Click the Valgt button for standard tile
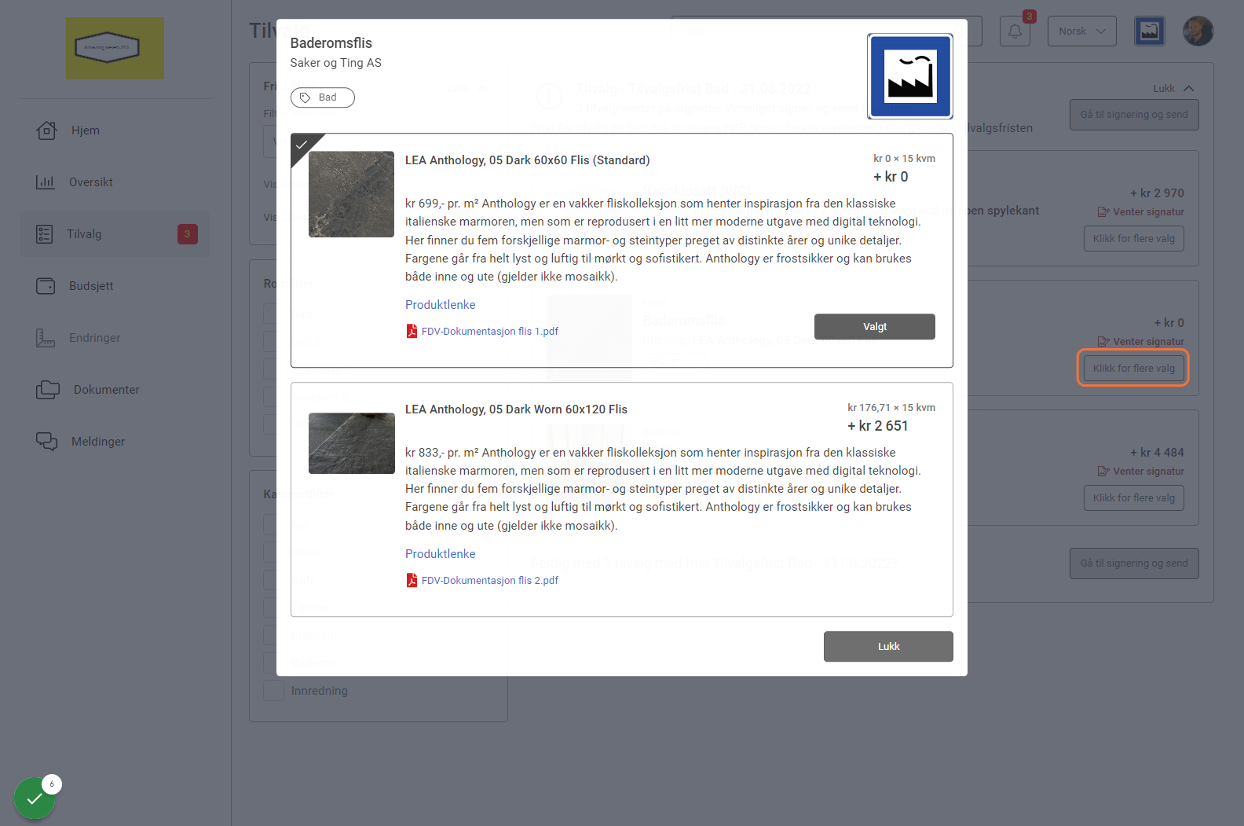Screen dimensions: 1244x826 (x=875, y=327)
